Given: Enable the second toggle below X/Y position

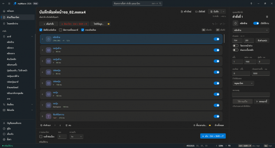Looking at the screenshot, I should [x=236, y=50].
